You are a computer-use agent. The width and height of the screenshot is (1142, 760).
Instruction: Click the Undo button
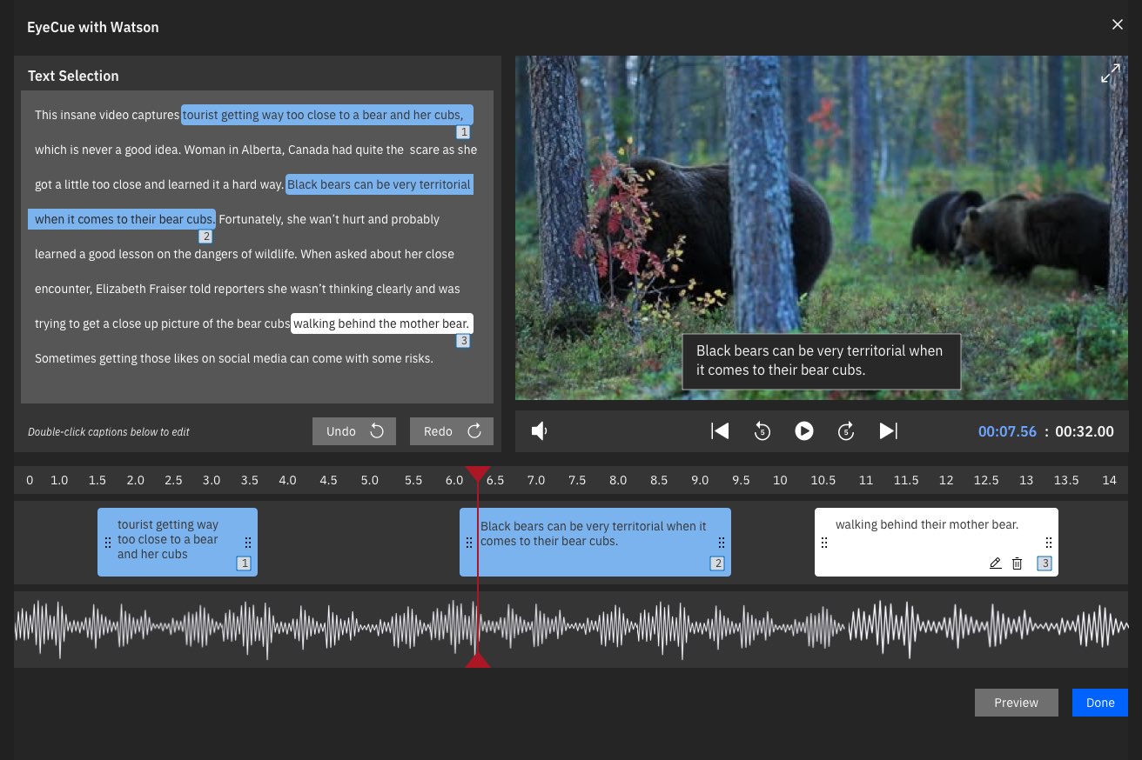[354, 431]
